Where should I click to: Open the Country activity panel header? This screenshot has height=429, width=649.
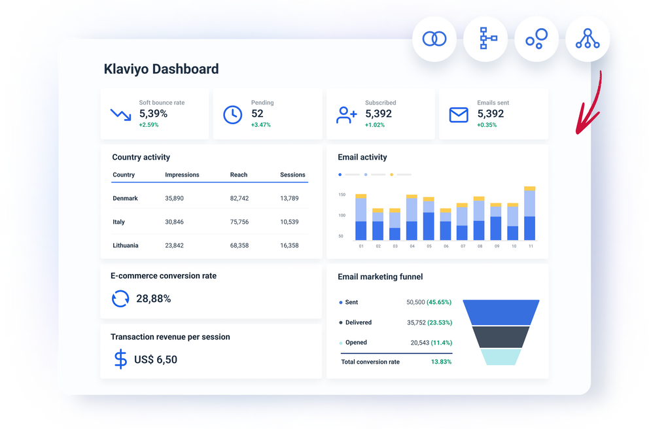141,157
